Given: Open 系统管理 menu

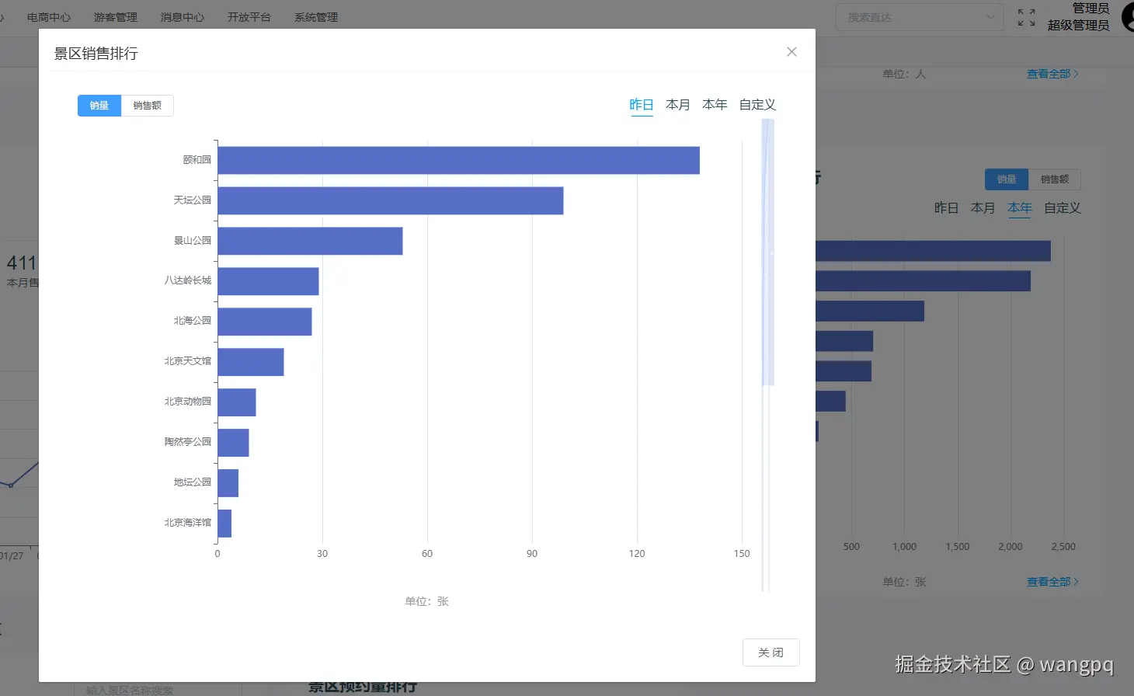Looking at the screenshot, I should [316, 17].
